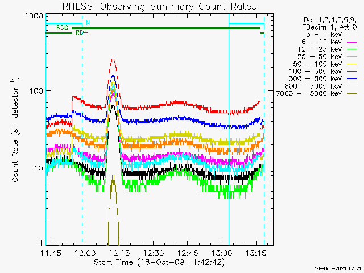Image resolution: width=364 pixels, height=273 pixels.
Task: Click the green line swatch for 12 - 25 keV
Action: 352,49
